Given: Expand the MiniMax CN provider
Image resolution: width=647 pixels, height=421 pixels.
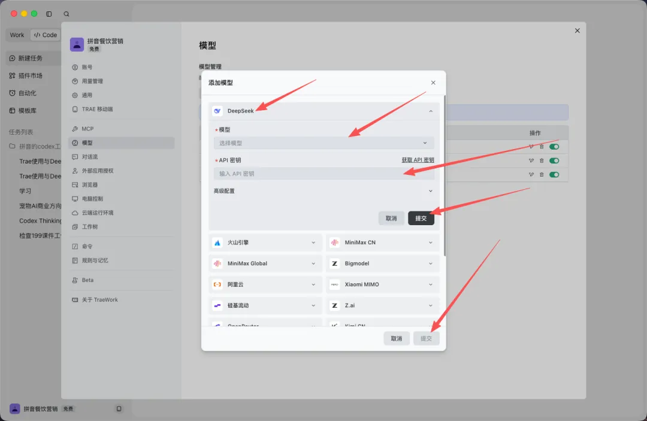Looking at the screenshot, I should 430,243.
